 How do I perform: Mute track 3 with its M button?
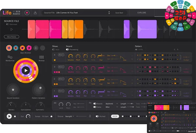pyautogui.click(x=60, y=67)
